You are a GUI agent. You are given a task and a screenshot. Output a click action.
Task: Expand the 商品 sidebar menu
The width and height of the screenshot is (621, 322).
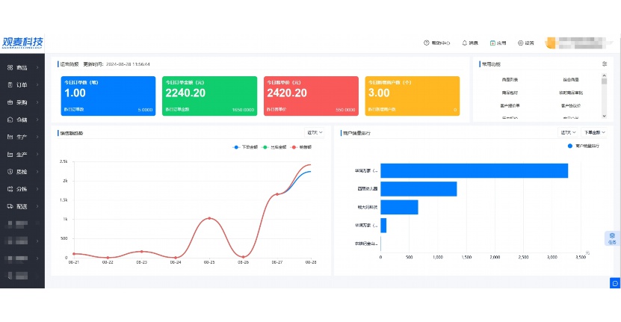(22, 67)
